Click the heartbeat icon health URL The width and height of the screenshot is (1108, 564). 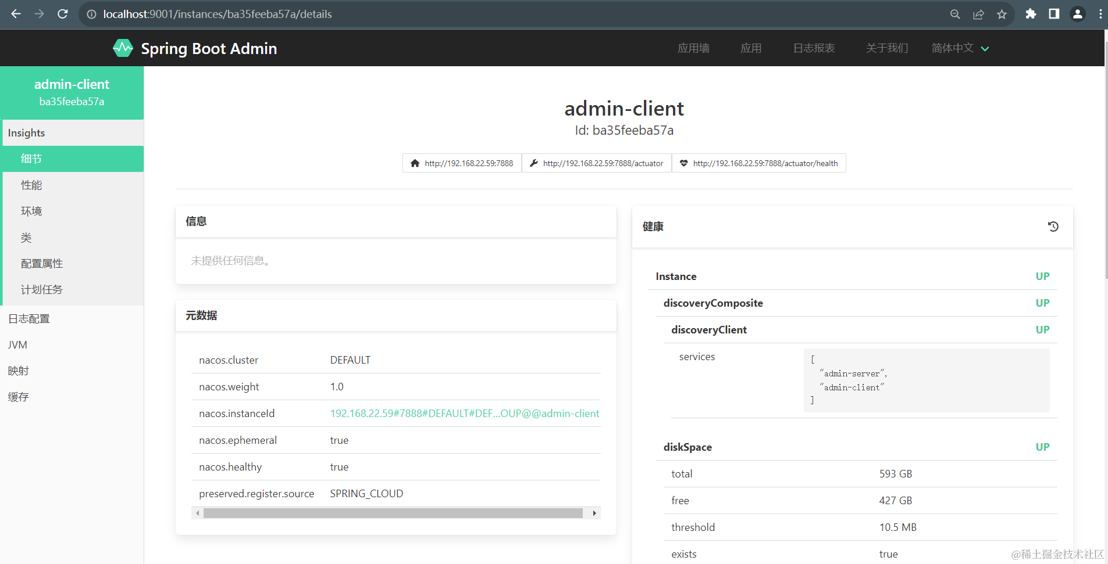[x=759, y=163]
